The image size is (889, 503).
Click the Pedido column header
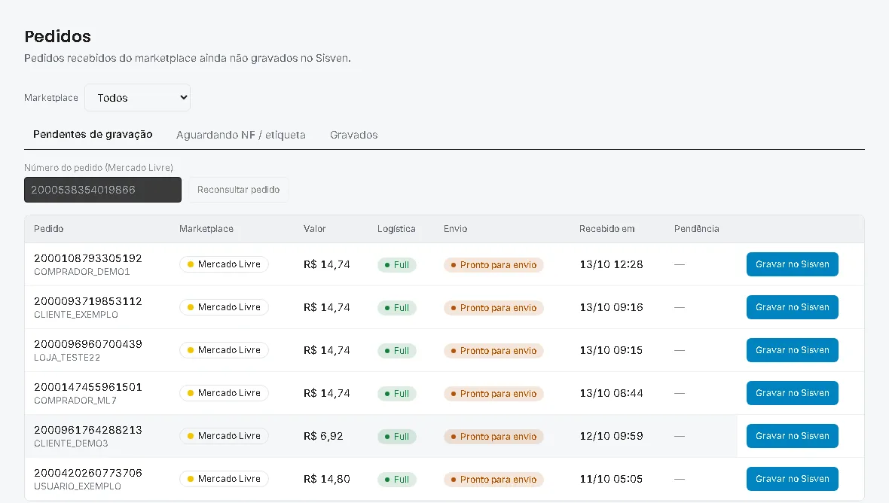tap(49, 229)
